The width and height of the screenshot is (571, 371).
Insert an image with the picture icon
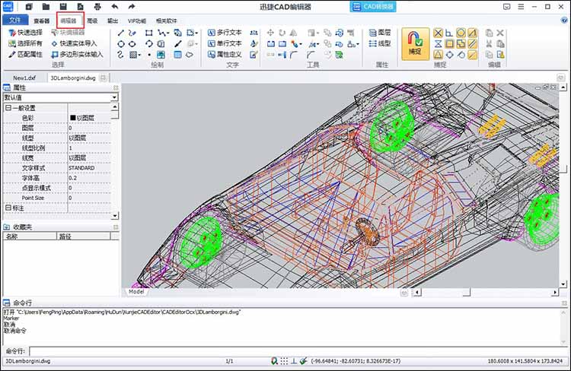[161, 55]
